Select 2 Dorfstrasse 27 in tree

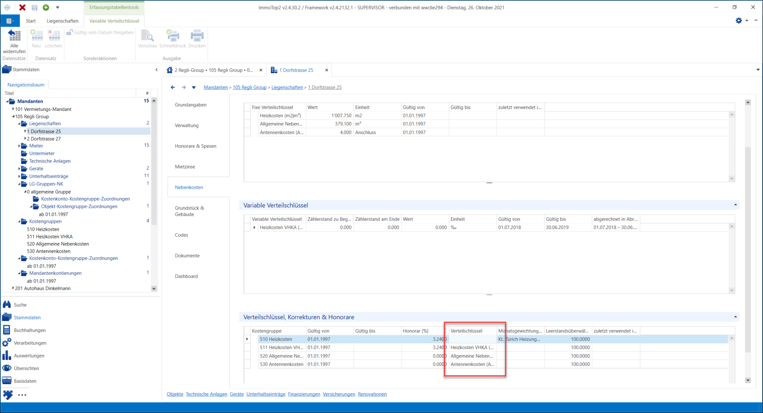[44, 139]
